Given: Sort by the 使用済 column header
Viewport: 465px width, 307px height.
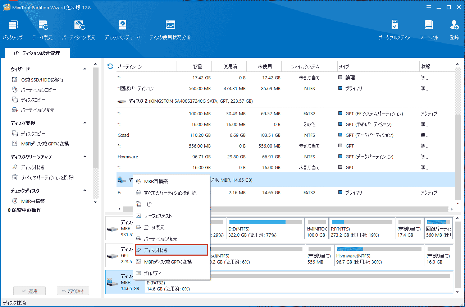Looking at the screenshot, I should tap(229, 66).
